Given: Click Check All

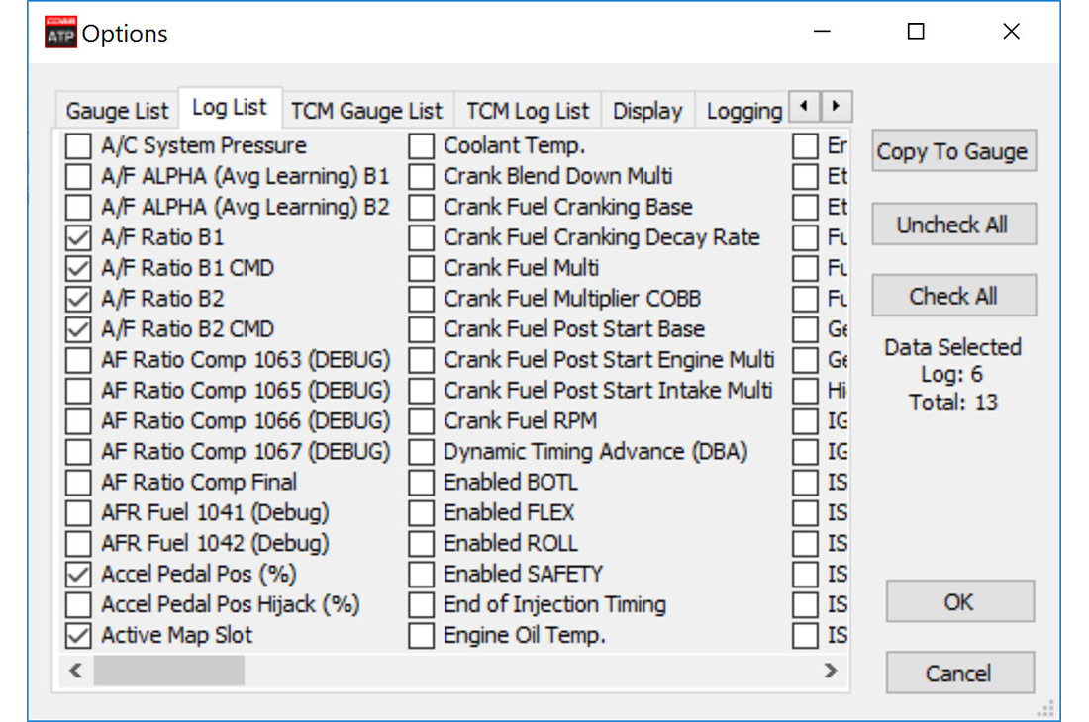Looking at the screenshot, I should pos(953,296).
